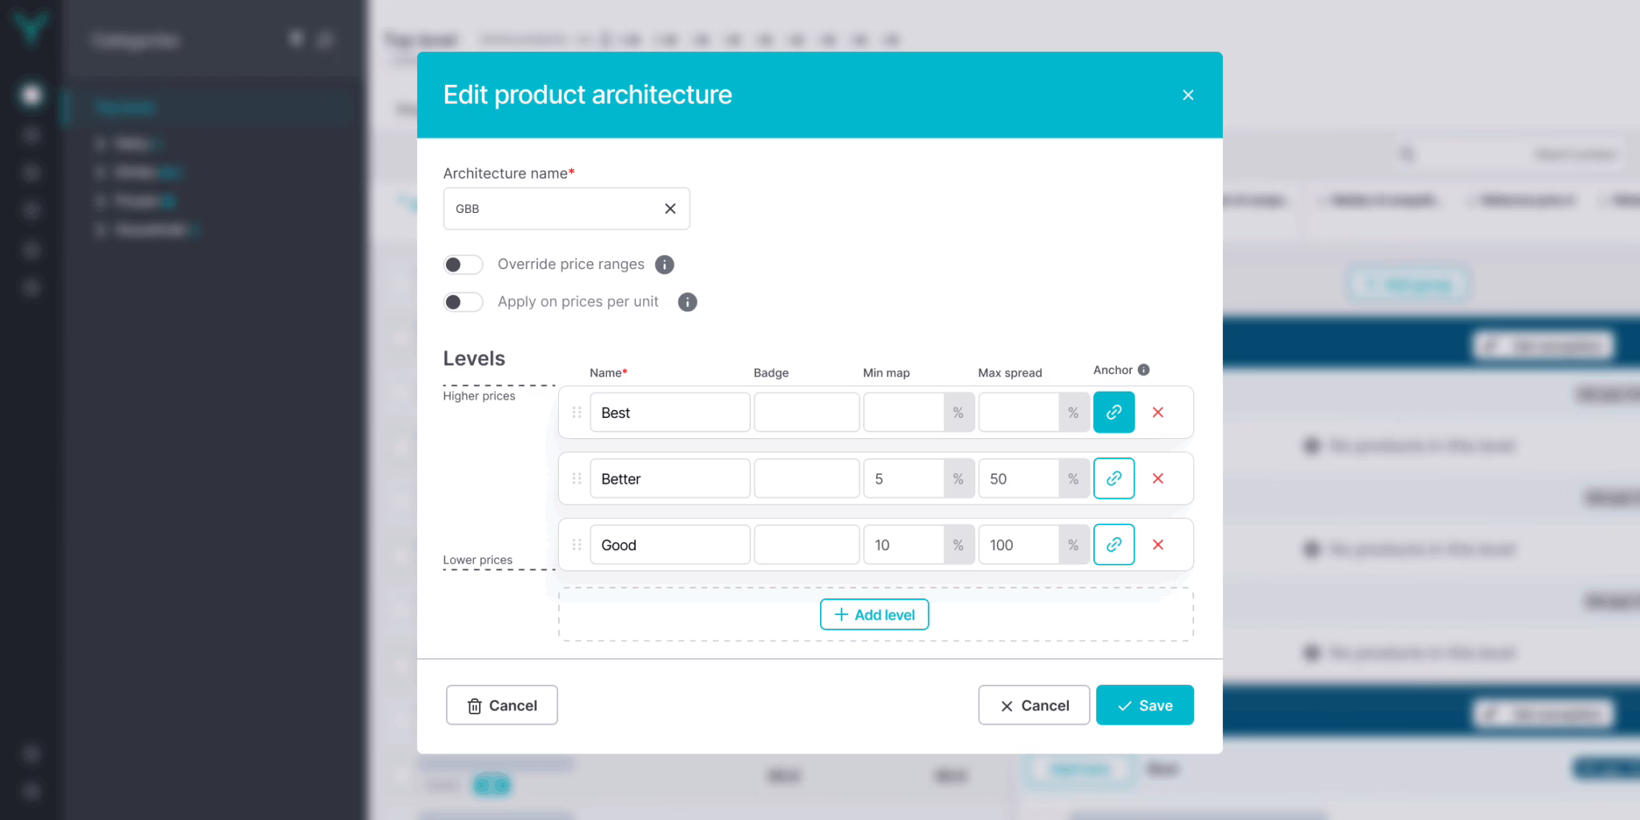
Task: Open info tooltip for Apply on prices per unit
Action: (687, 302)
